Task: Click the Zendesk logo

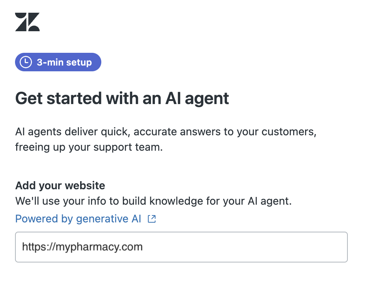Action: (27, 22)
